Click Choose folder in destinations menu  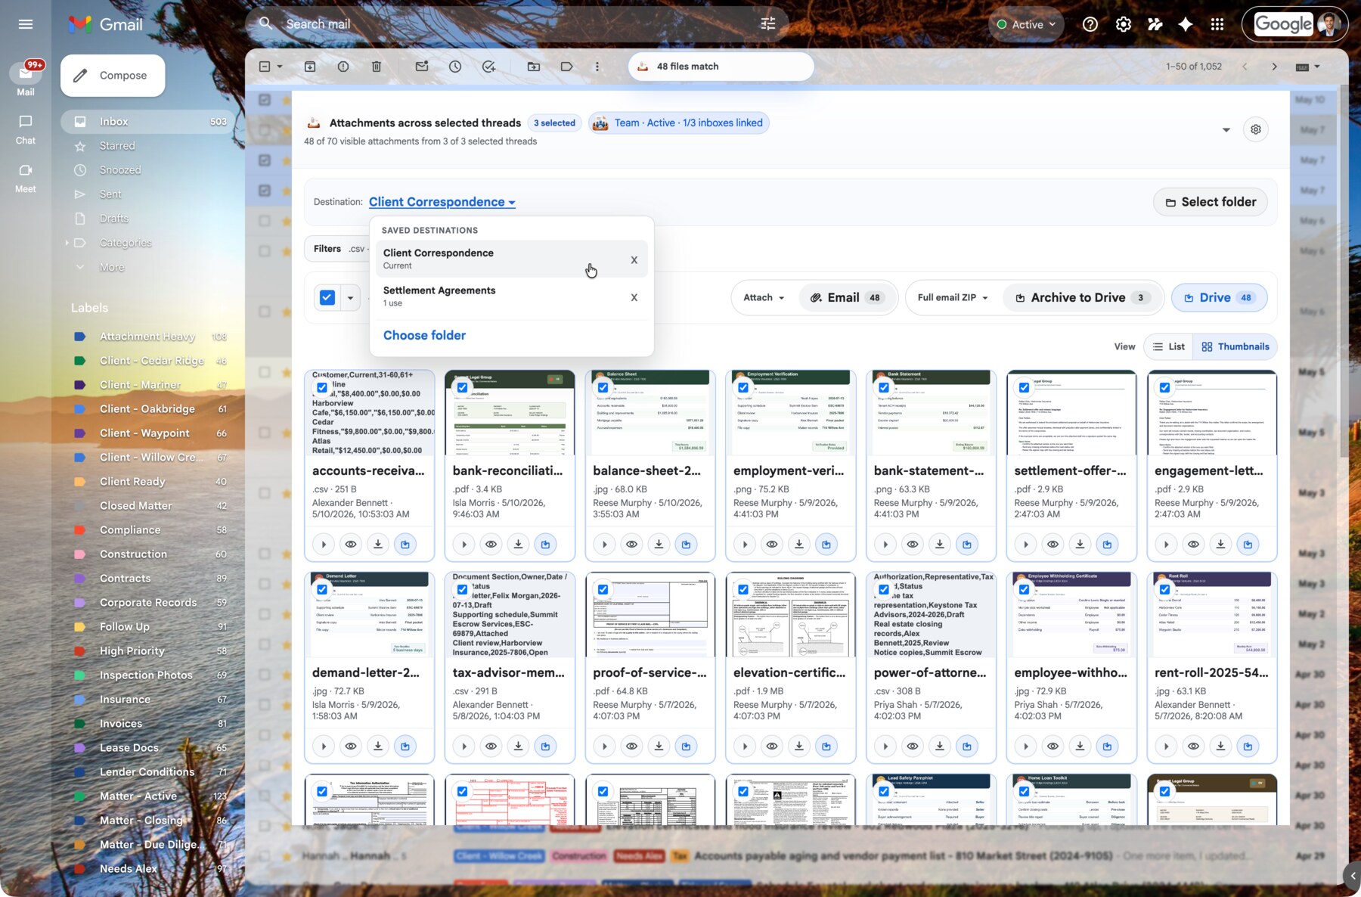424,335
